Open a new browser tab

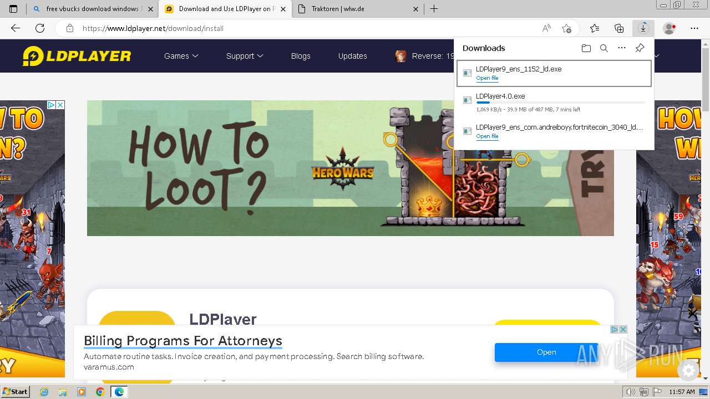(434, 9)
